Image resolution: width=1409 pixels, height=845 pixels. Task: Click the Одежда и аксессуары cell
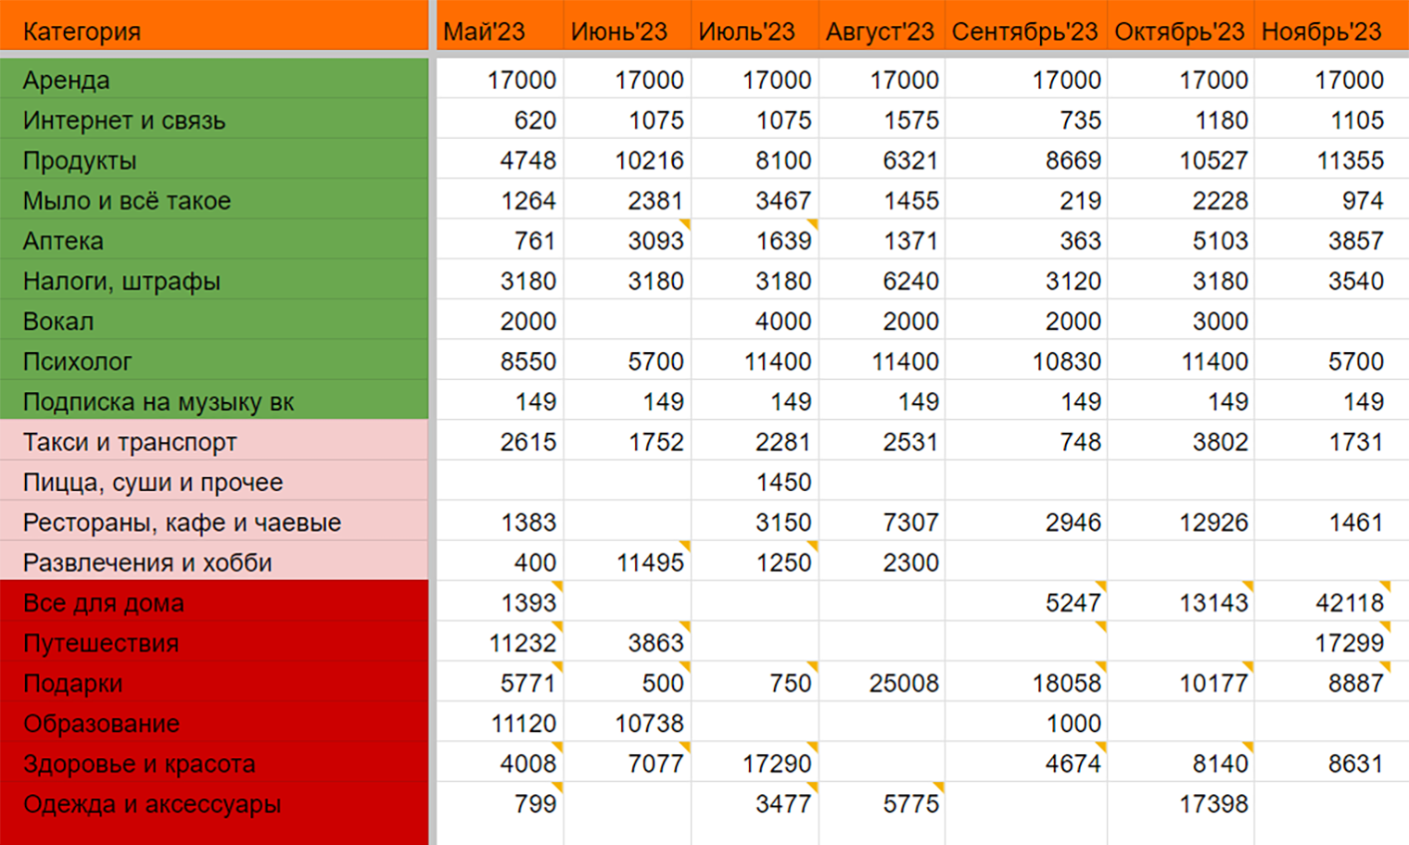(x=214, y=803)
